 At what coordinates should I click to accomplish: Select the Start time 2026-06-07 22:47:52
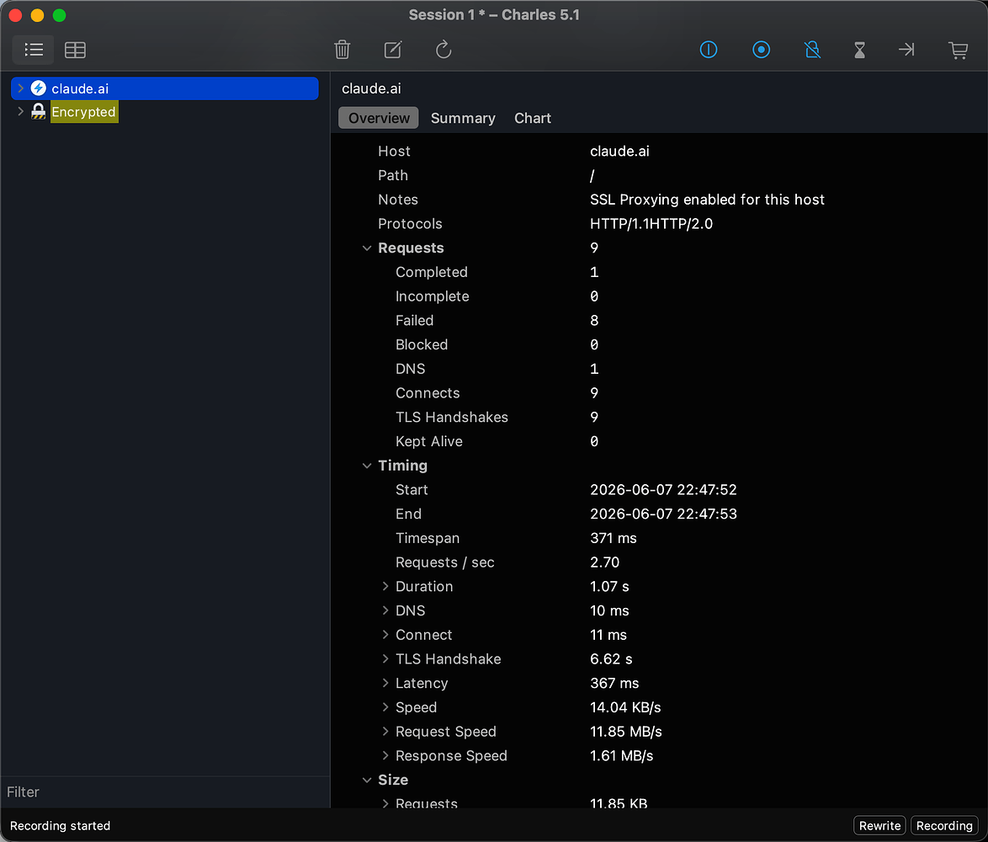663,490
